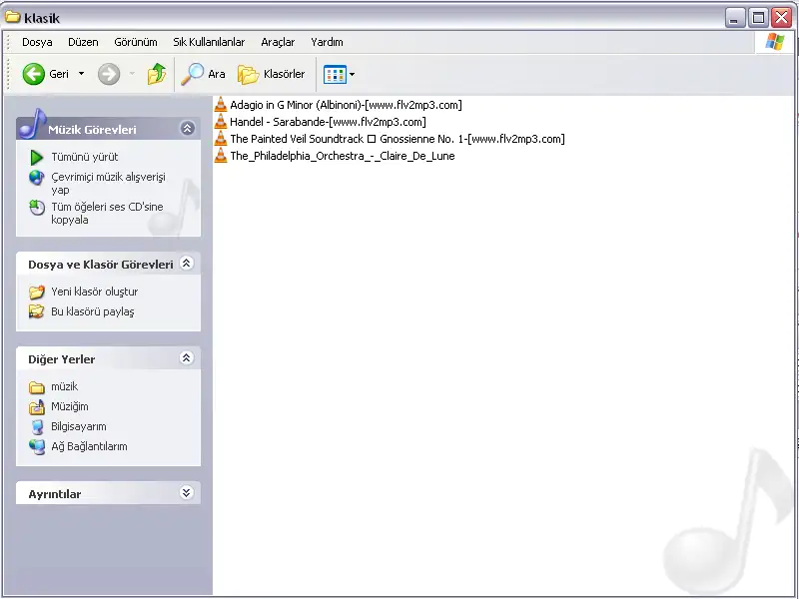Open the Views layout dropdown button

(339, 74)
